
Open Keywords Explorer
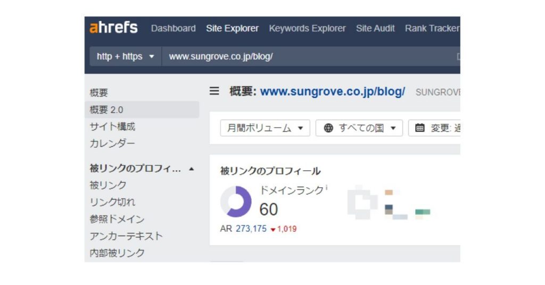pos(307,28)
